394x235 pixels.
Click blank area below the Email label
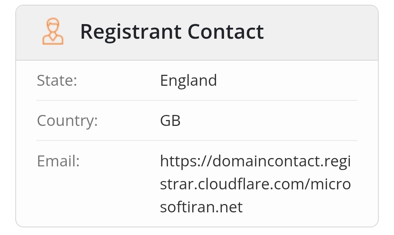[73, 197]
